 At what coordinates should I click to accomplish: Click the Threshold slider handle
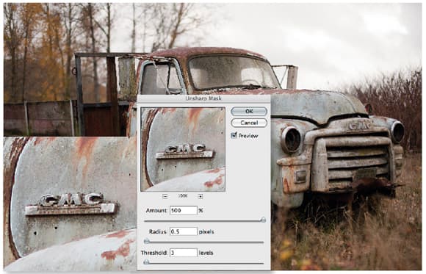146,262
